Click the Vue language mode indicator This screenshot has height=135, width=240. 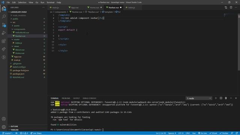pyautogui.click(x=194, y=133)
